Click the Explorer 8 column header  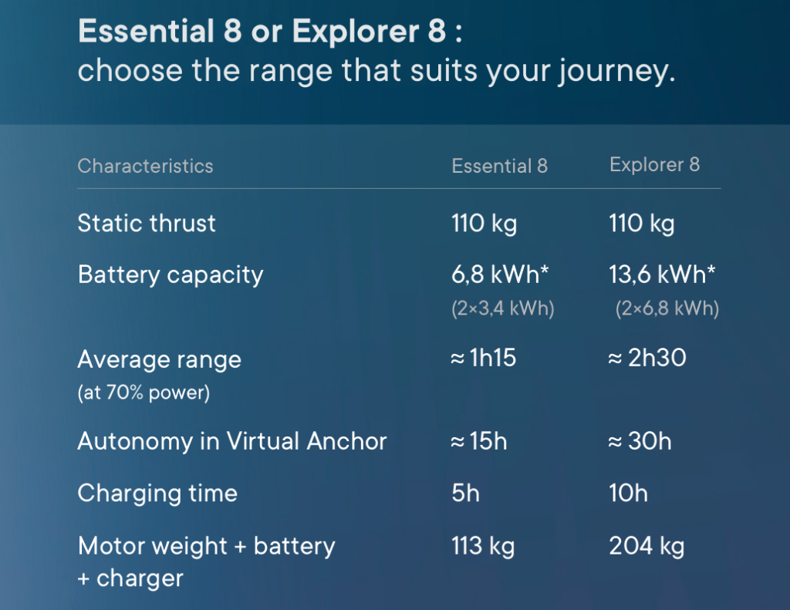[x=654, y=165]
